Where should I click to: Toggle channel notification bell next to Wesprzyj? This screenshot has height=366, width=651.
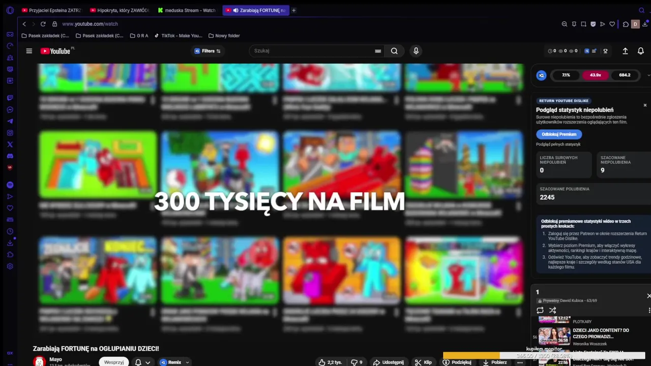(138, 362)
